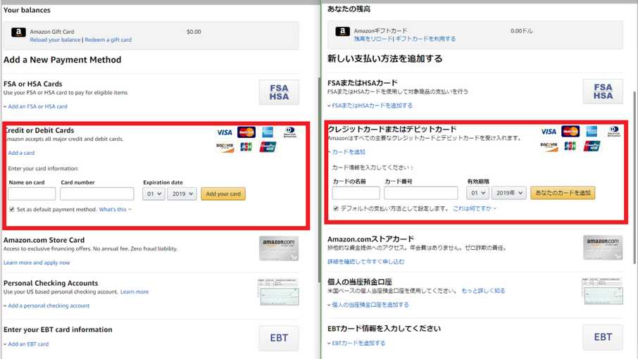Click the あなたのカードを追加 button
Screen dimensions: 638x359
pyautogui.click(x=563, y=193)
